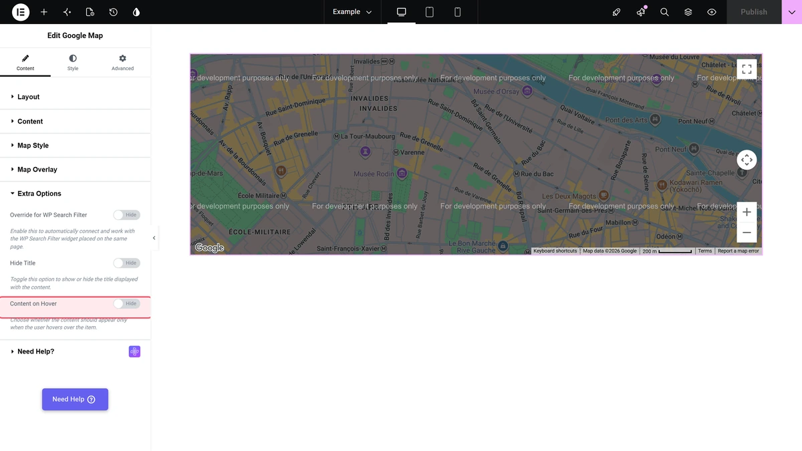Open the megaphone notifications icon
Screen dimensions: 802x451
(x=641, y=12)
